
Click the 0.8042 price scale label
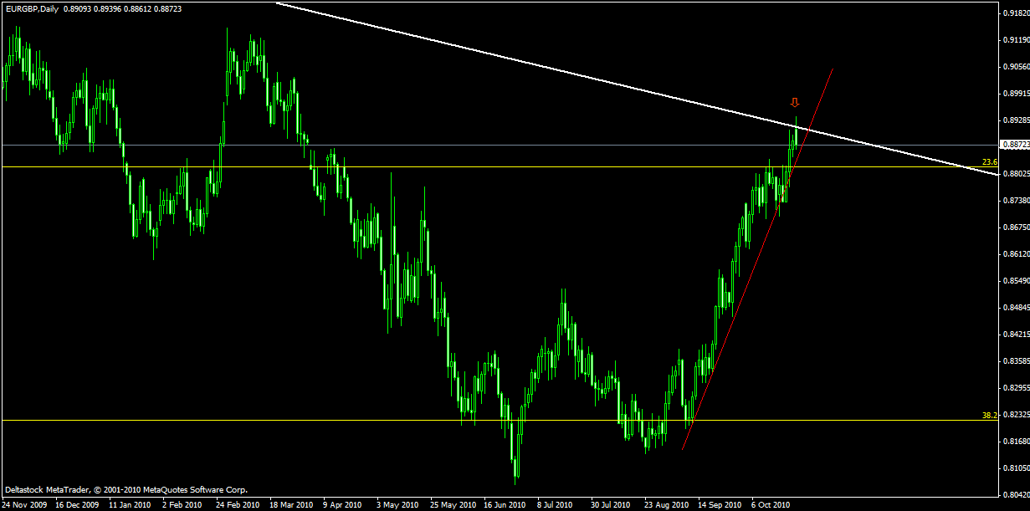point(1016,494)
